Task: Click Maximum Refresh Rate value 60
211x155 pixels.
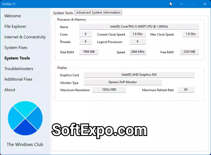Action: [186, 90]
